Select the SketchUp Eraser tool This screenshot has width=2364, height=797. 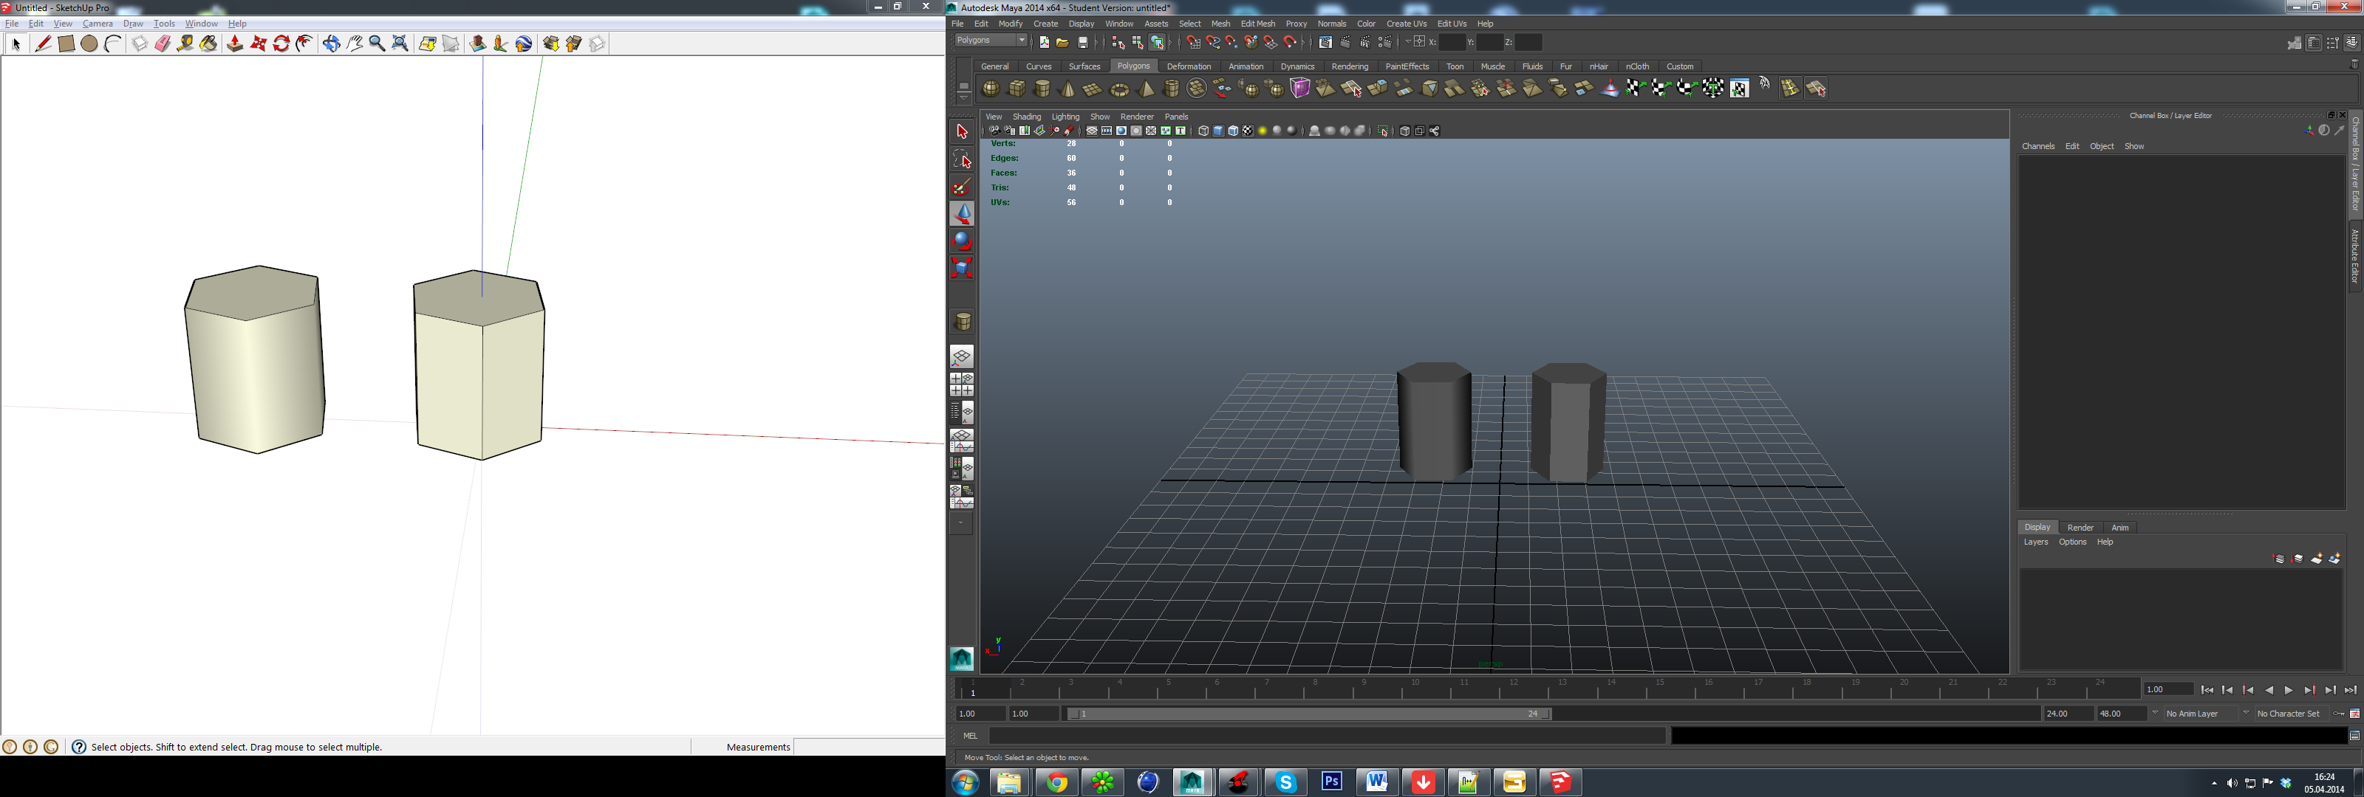(x=163, y=44)
